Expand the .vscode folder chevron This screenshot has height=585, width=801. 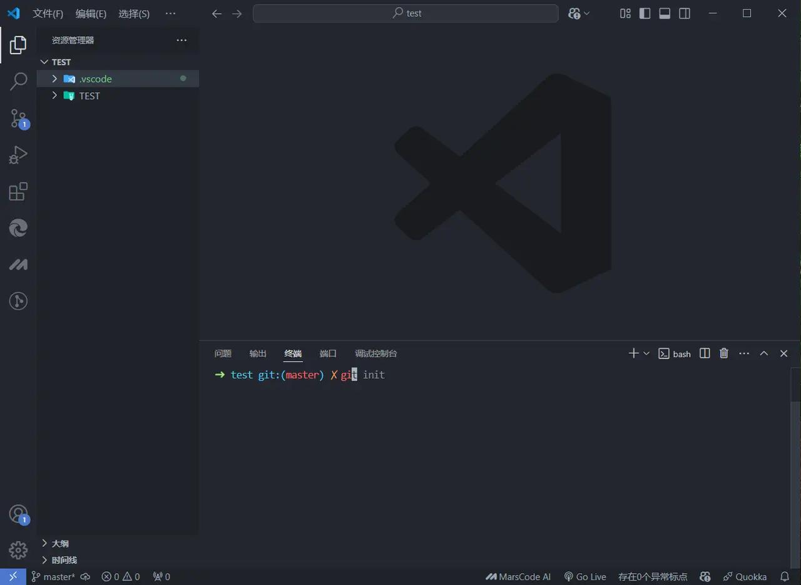click(54, 79)
